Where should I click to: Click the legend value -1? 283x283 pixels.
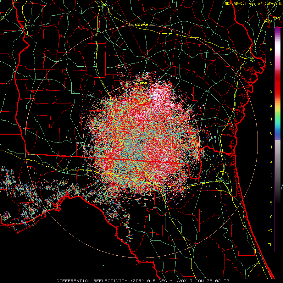coord(270,147)
